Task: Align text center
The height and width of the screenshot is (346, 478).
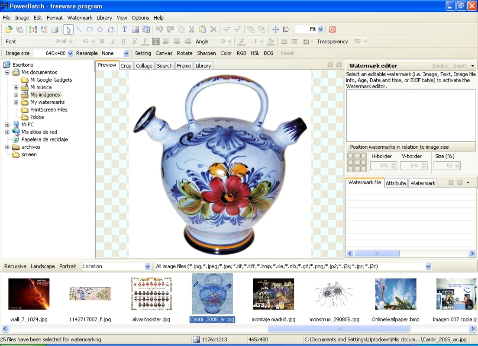Action: click(177, 42)
